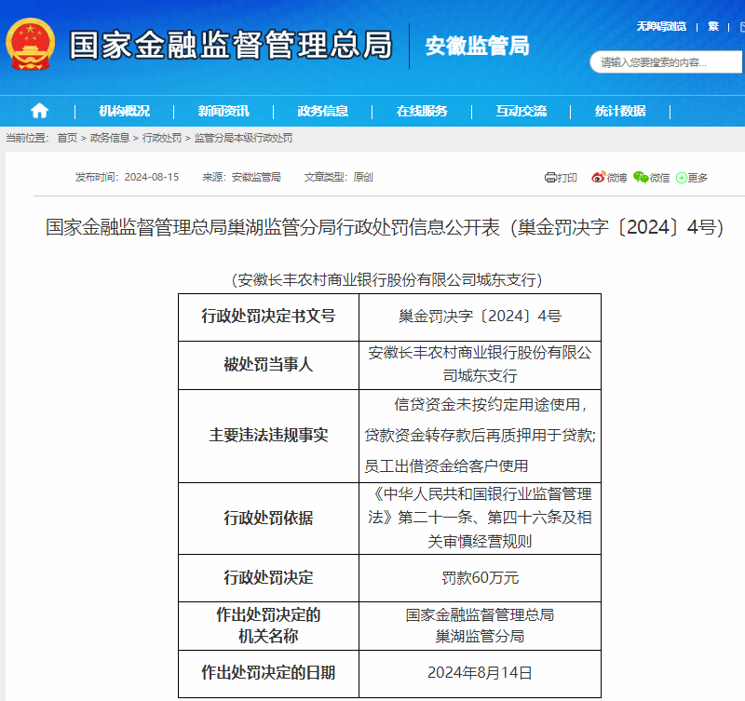The width and height of the screenshot is (745, 701).
Task: Click 监管分局本级行政处罚 breadcrumb link
Action: (x=243, y=138)
